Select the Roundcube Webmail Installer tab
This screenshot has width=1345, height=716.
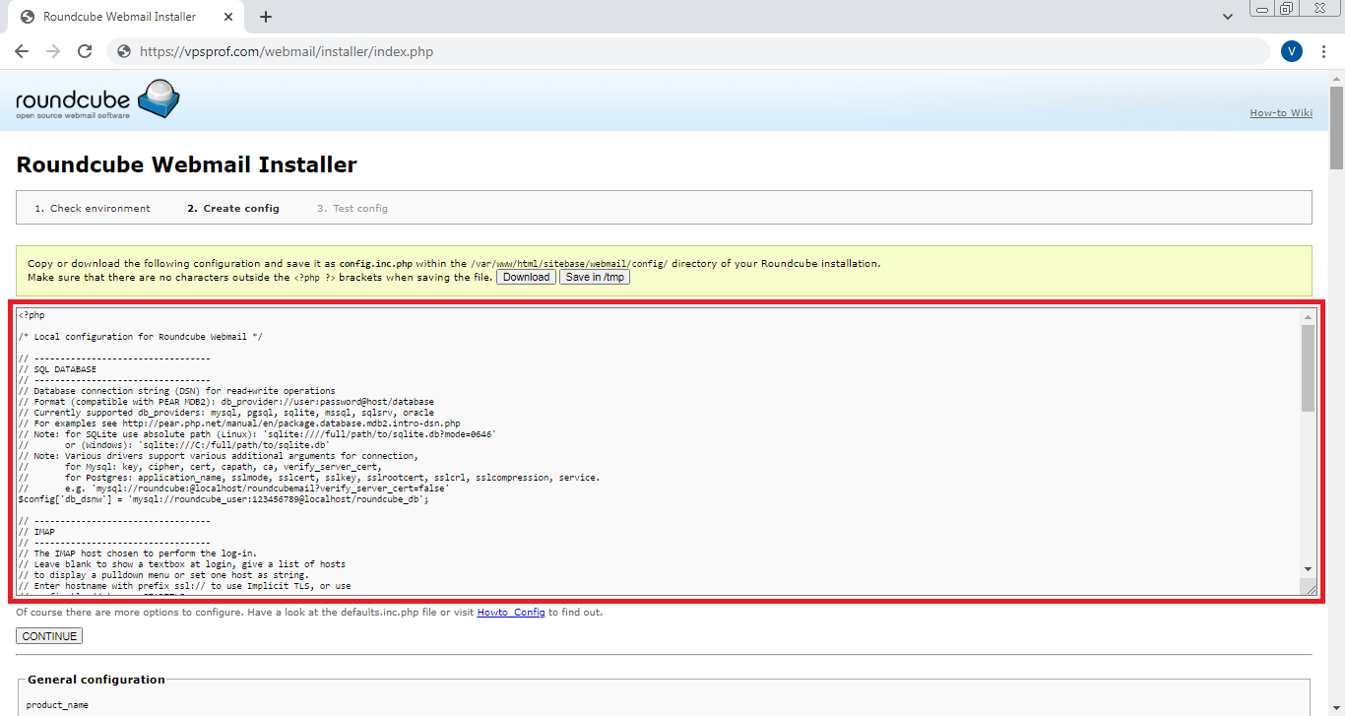pos(127,17)
